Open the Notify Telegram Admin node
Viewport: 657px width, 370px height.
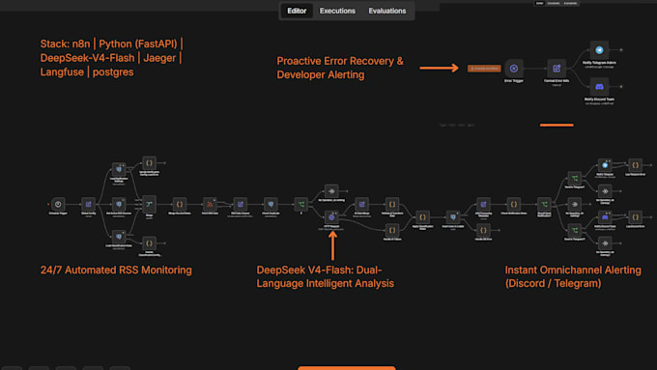(599, 50)
